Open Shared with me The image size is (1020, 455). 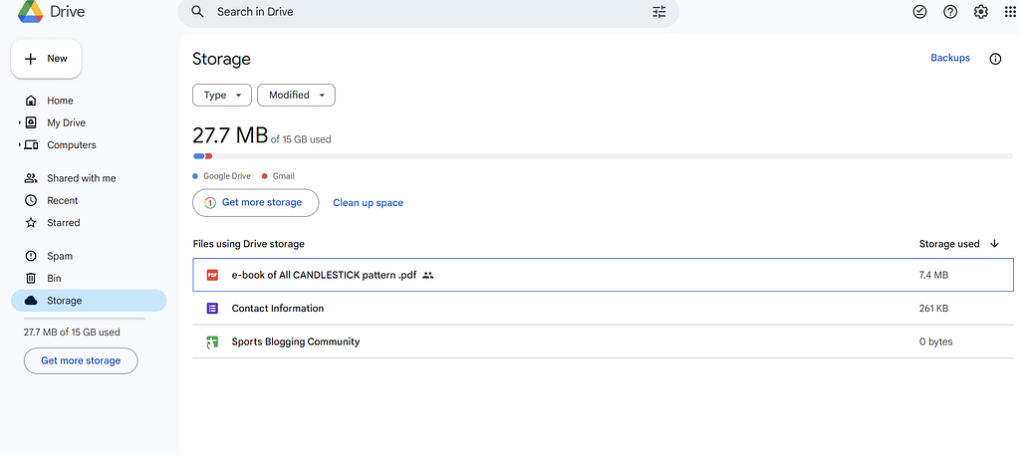coord(82,178)
